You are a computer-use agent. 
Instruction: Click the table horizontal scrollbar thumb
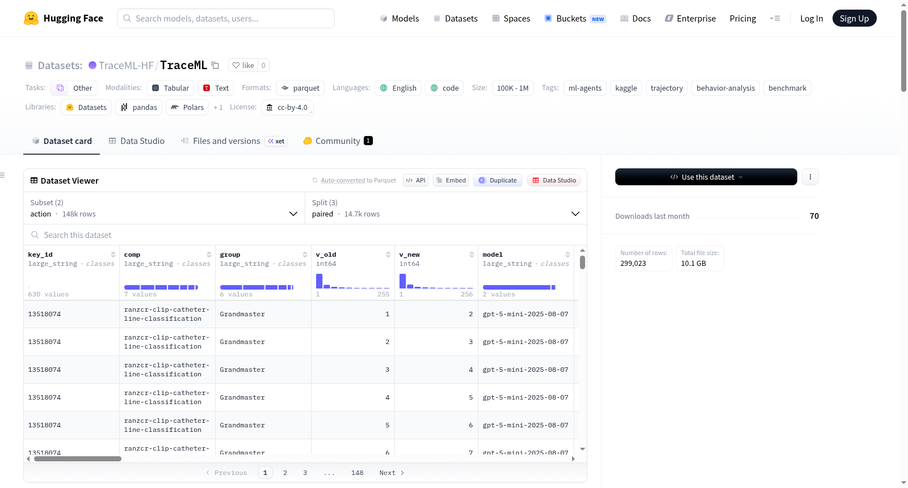click(78, 459)
